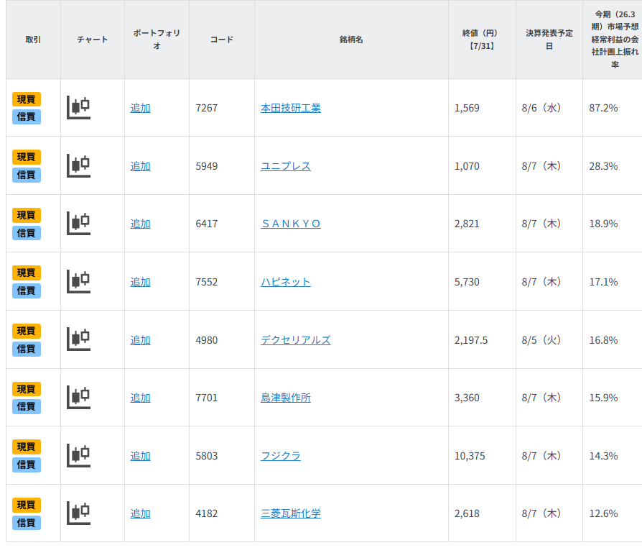Add ハピネット to portfolio via 追加

141,282
